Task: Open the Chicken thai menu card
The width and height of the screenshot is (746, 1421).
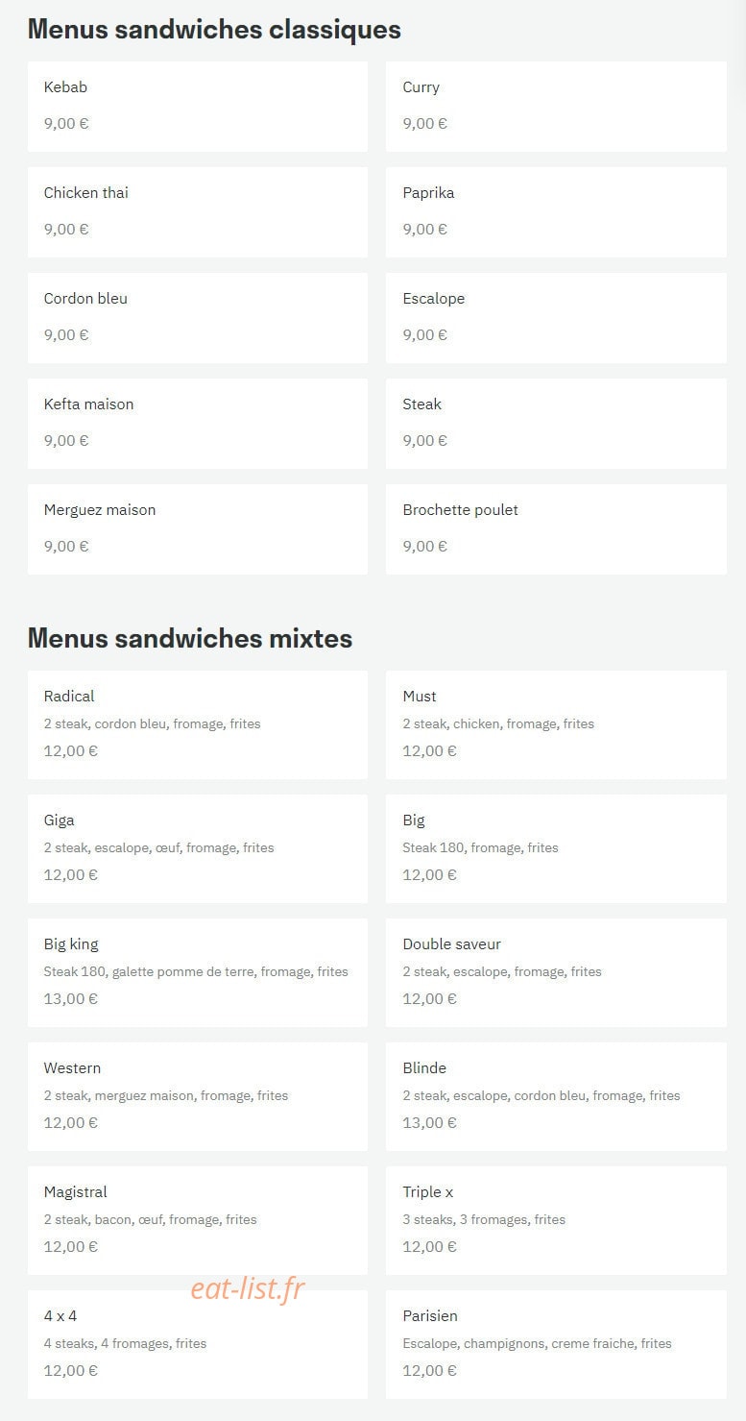Action: [197, 212]
